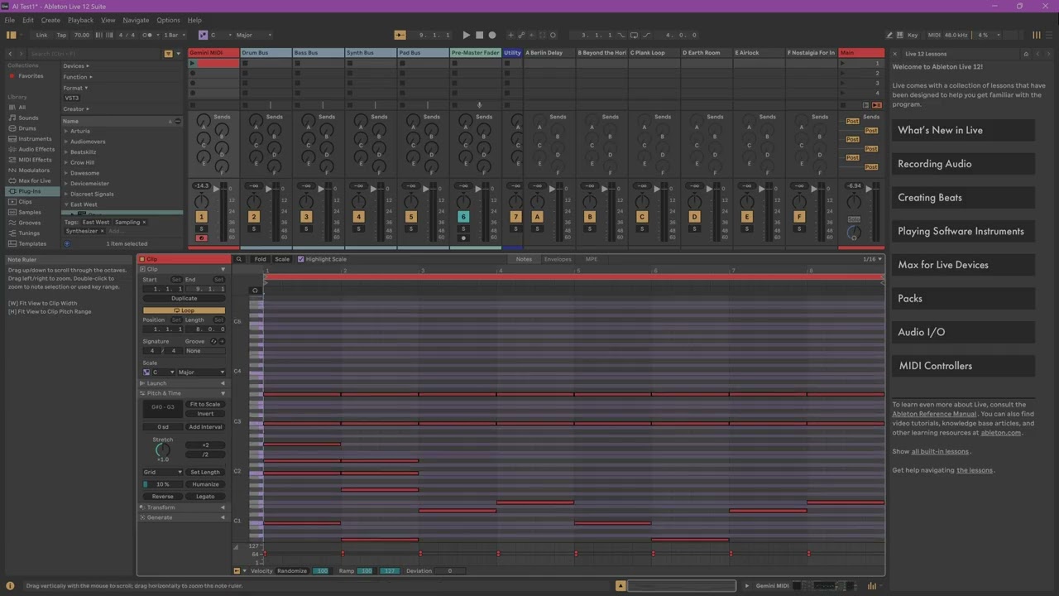This screenshot has width=1059, height=596.
Task: Open the Playback menu
Action: [80, 20]
